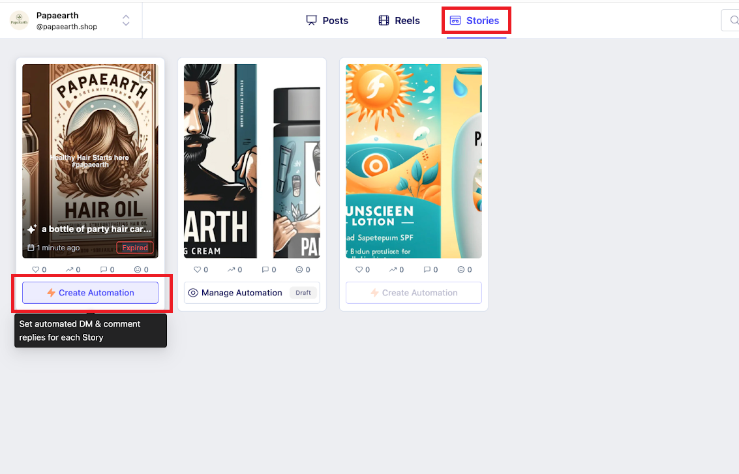Click Create Automation under the Sunscreen Lotion story

(414, 293)
